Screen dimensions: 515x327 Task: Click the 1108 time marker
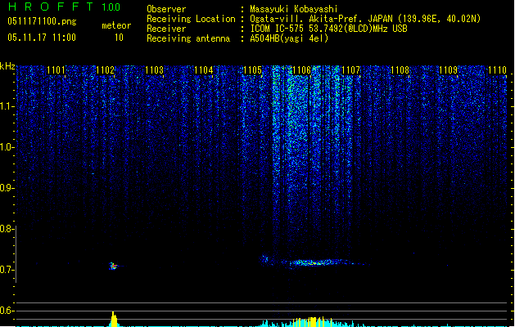click(x=400, y=70)
